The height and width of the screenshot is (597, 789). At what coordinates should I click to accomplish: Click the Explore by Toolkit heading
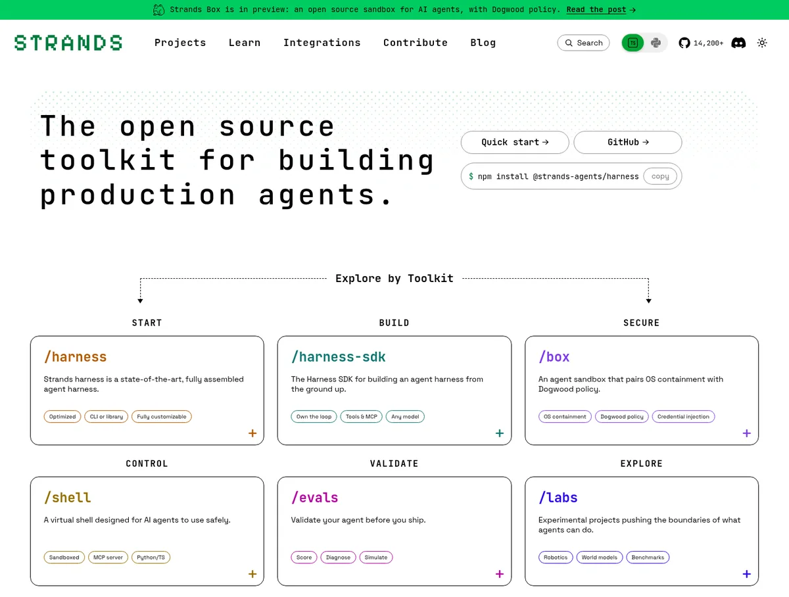click(394, 278)
